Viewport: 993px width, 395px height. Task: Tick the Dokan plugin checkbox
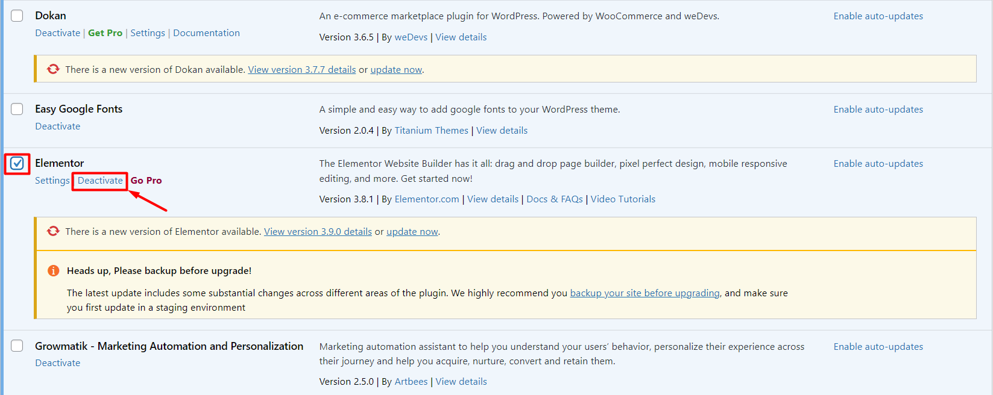click(17, 16)
